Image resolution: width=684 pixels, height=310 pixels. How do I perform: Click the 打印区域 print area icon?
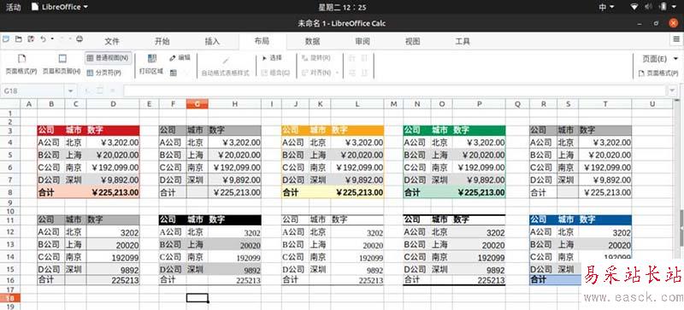pos(151,64)
